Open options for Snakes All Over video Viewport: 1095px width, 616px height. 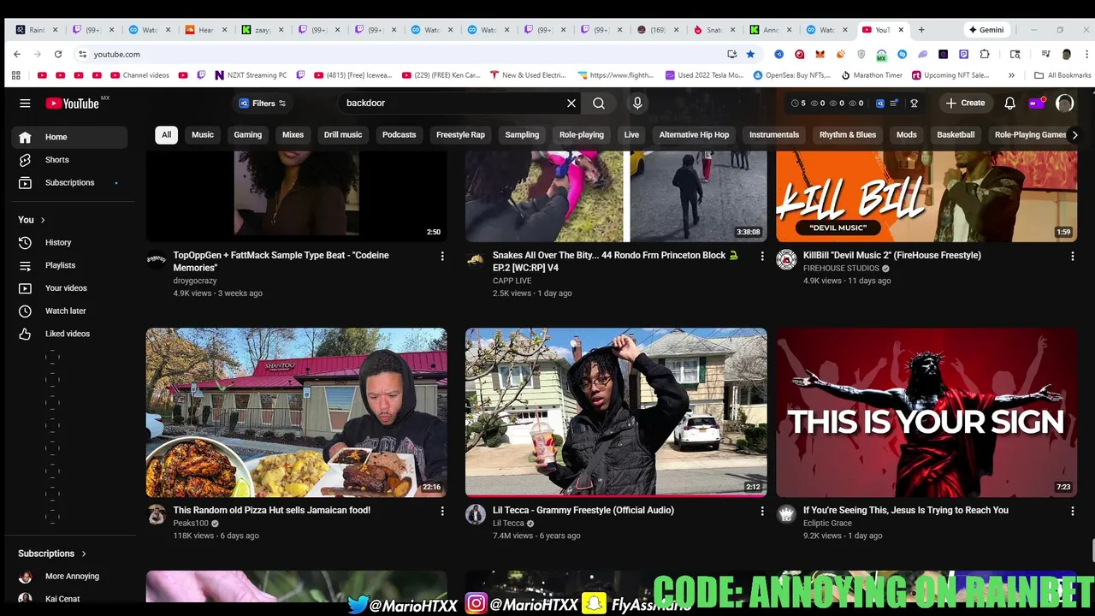point(762,256)
